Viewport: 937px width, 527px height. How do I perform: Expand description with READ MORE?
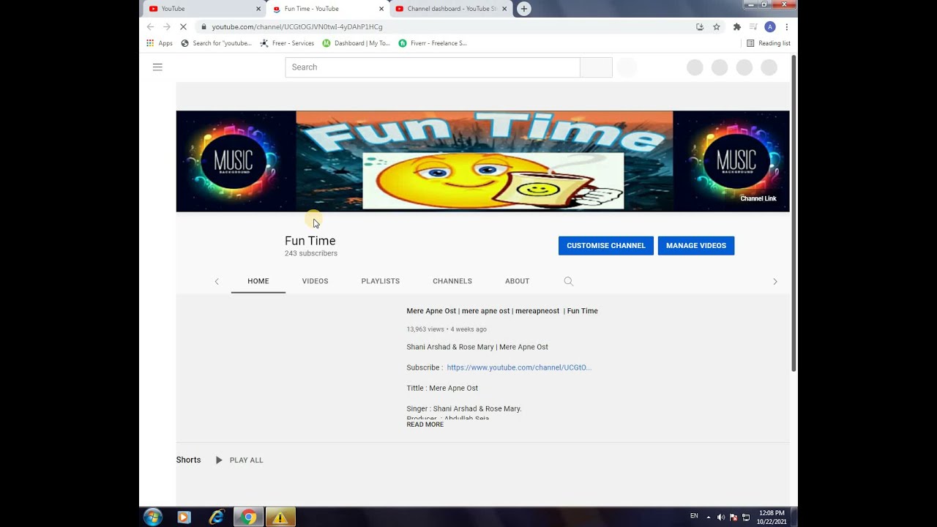pos(425,425)
